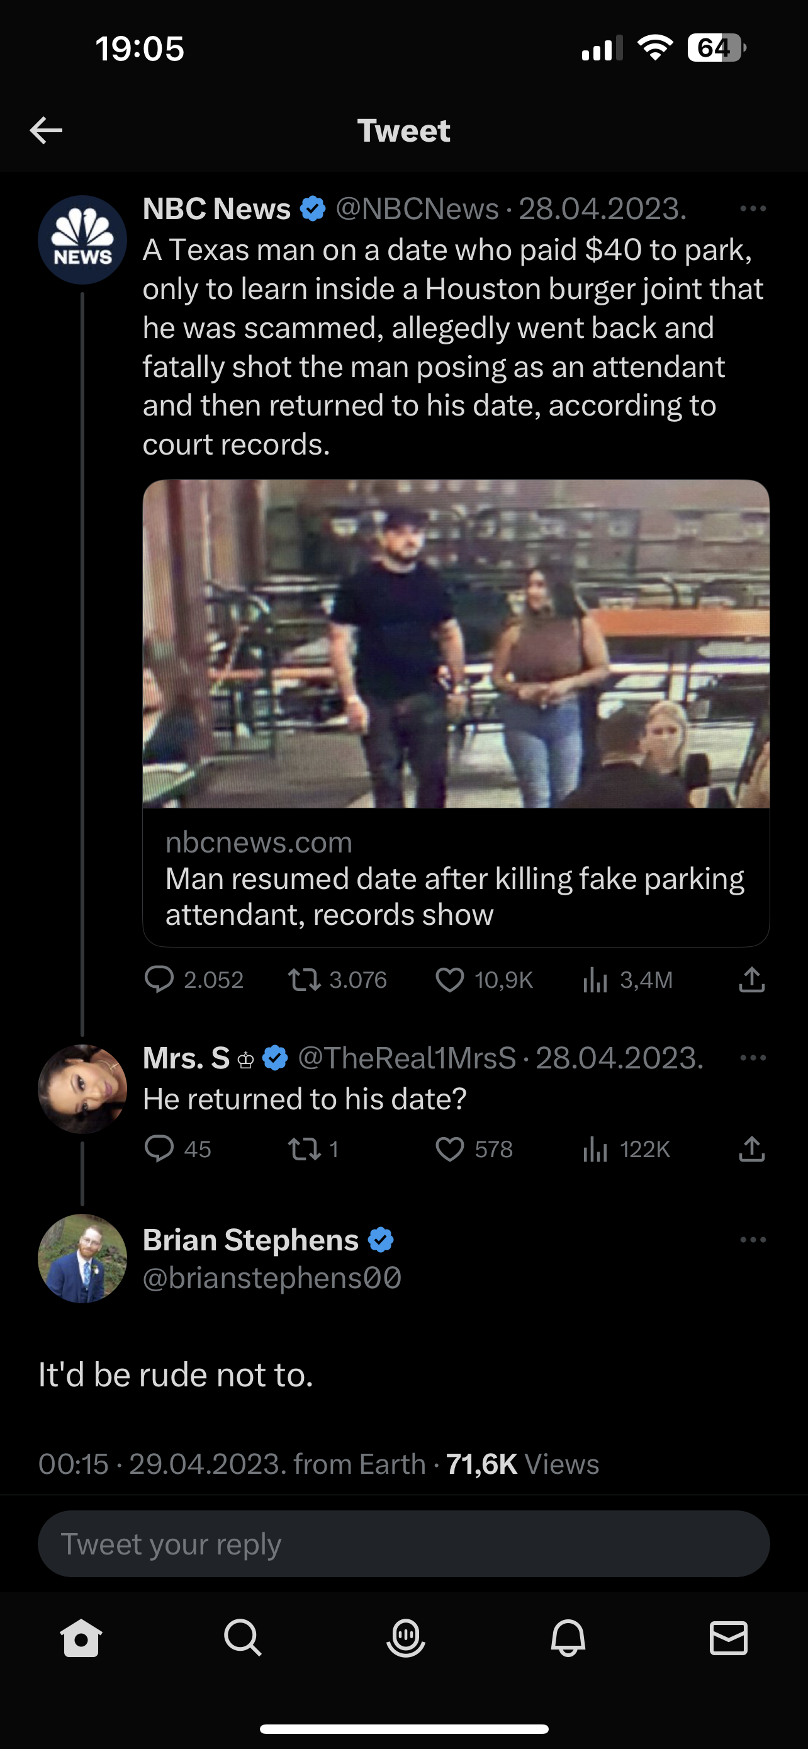This screenshot has width=808, height=1749.
Task: Reply to the NBC News tweet
Action: click(159, 980)
